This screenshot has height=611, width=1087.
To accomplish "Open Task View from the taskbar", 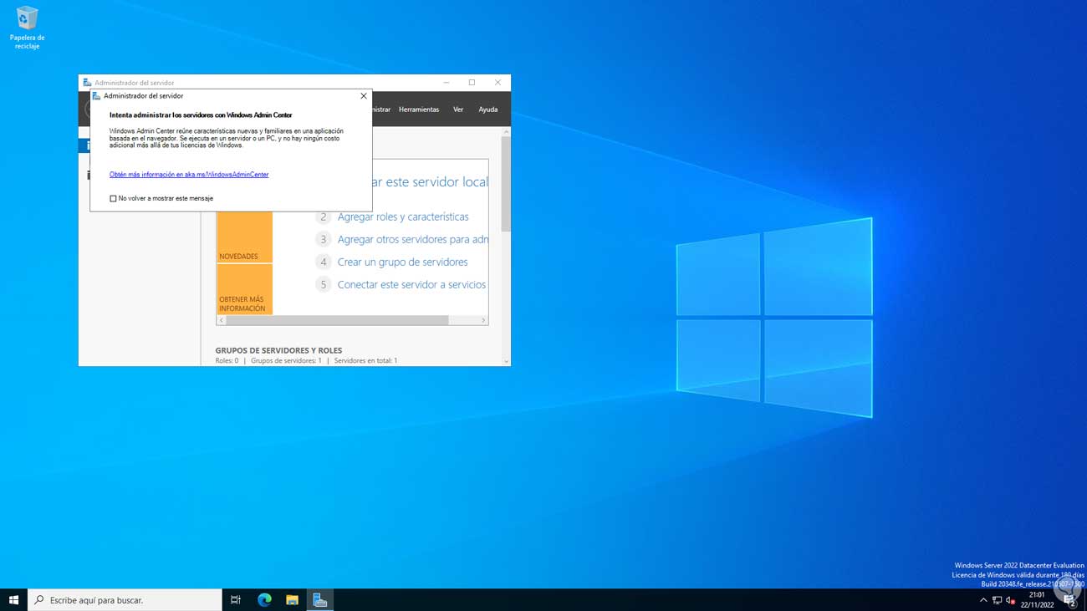I will pyautogui.click(x=236, y=600).
